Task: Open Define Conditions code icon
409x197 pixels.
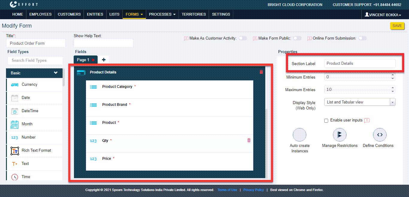Action: (380, 135)
